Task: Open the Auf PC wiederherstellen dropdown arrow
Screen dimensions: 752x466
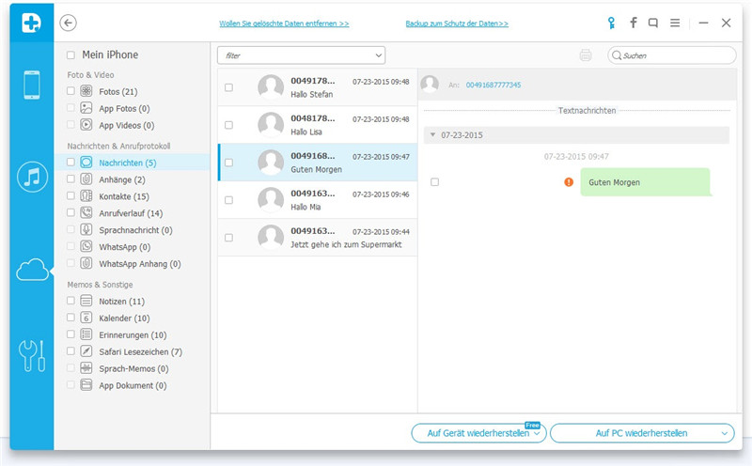Action: 724,433
